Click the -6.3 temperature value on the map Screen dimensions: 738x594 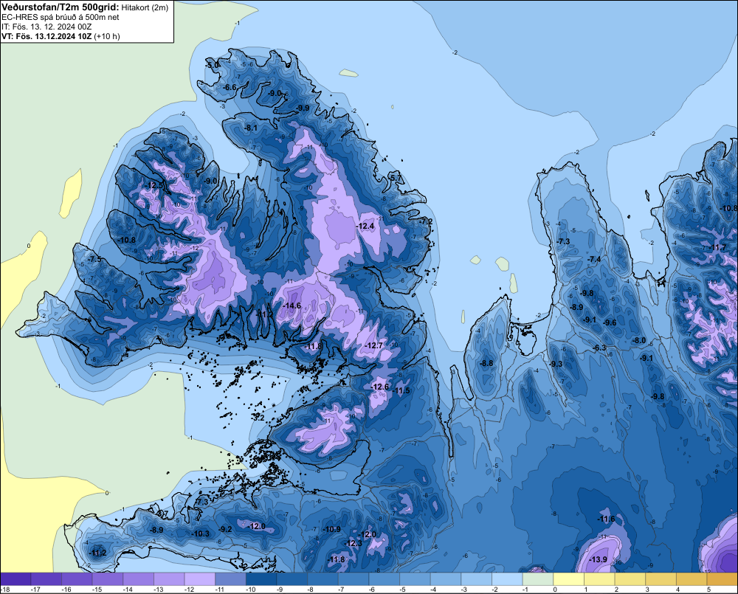[x=599, y=348]
